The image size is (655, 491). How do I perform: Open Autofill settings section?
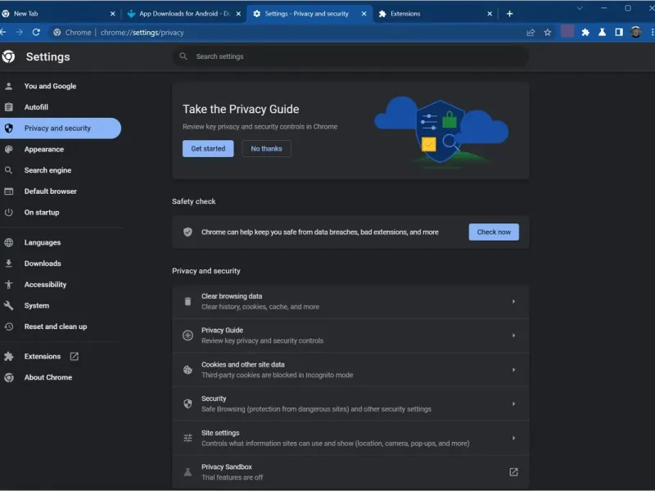(x=36, y=107)
